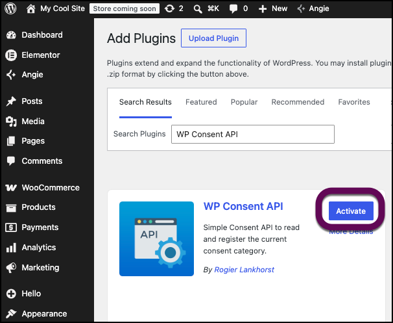
Task: Click the Angie icon in sidebar
Action: (11, 75)
